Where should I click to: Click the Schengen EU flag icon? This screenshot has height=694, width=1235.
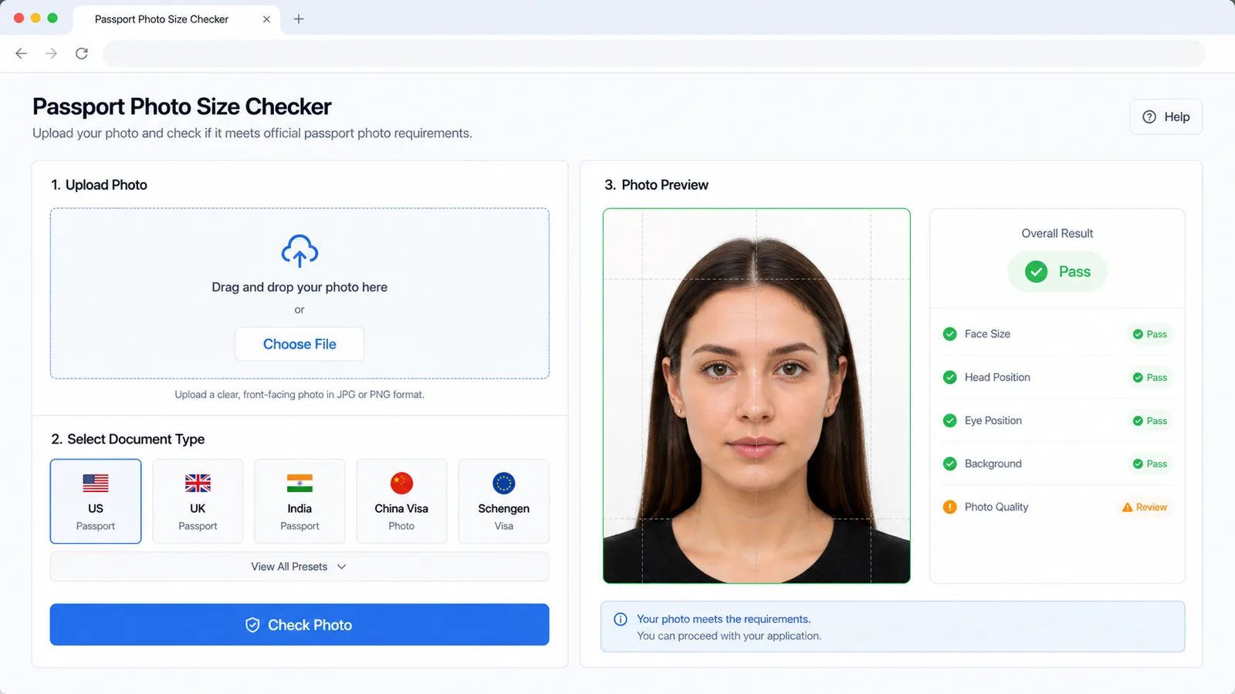(504, 483)
